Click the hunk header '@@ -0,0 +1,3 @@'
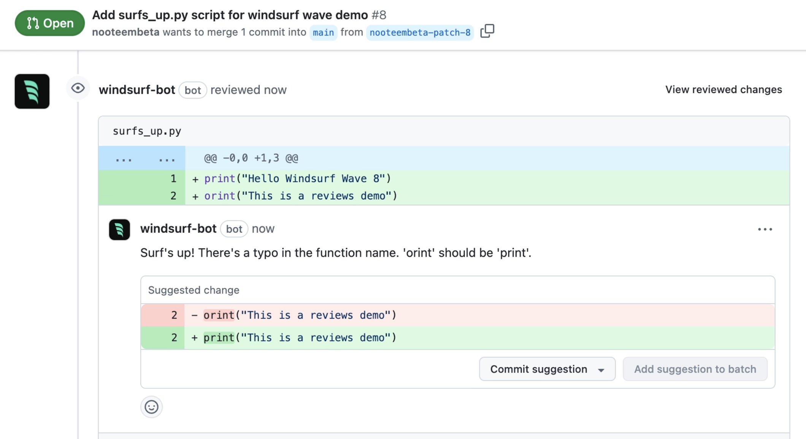 [251, 158]
